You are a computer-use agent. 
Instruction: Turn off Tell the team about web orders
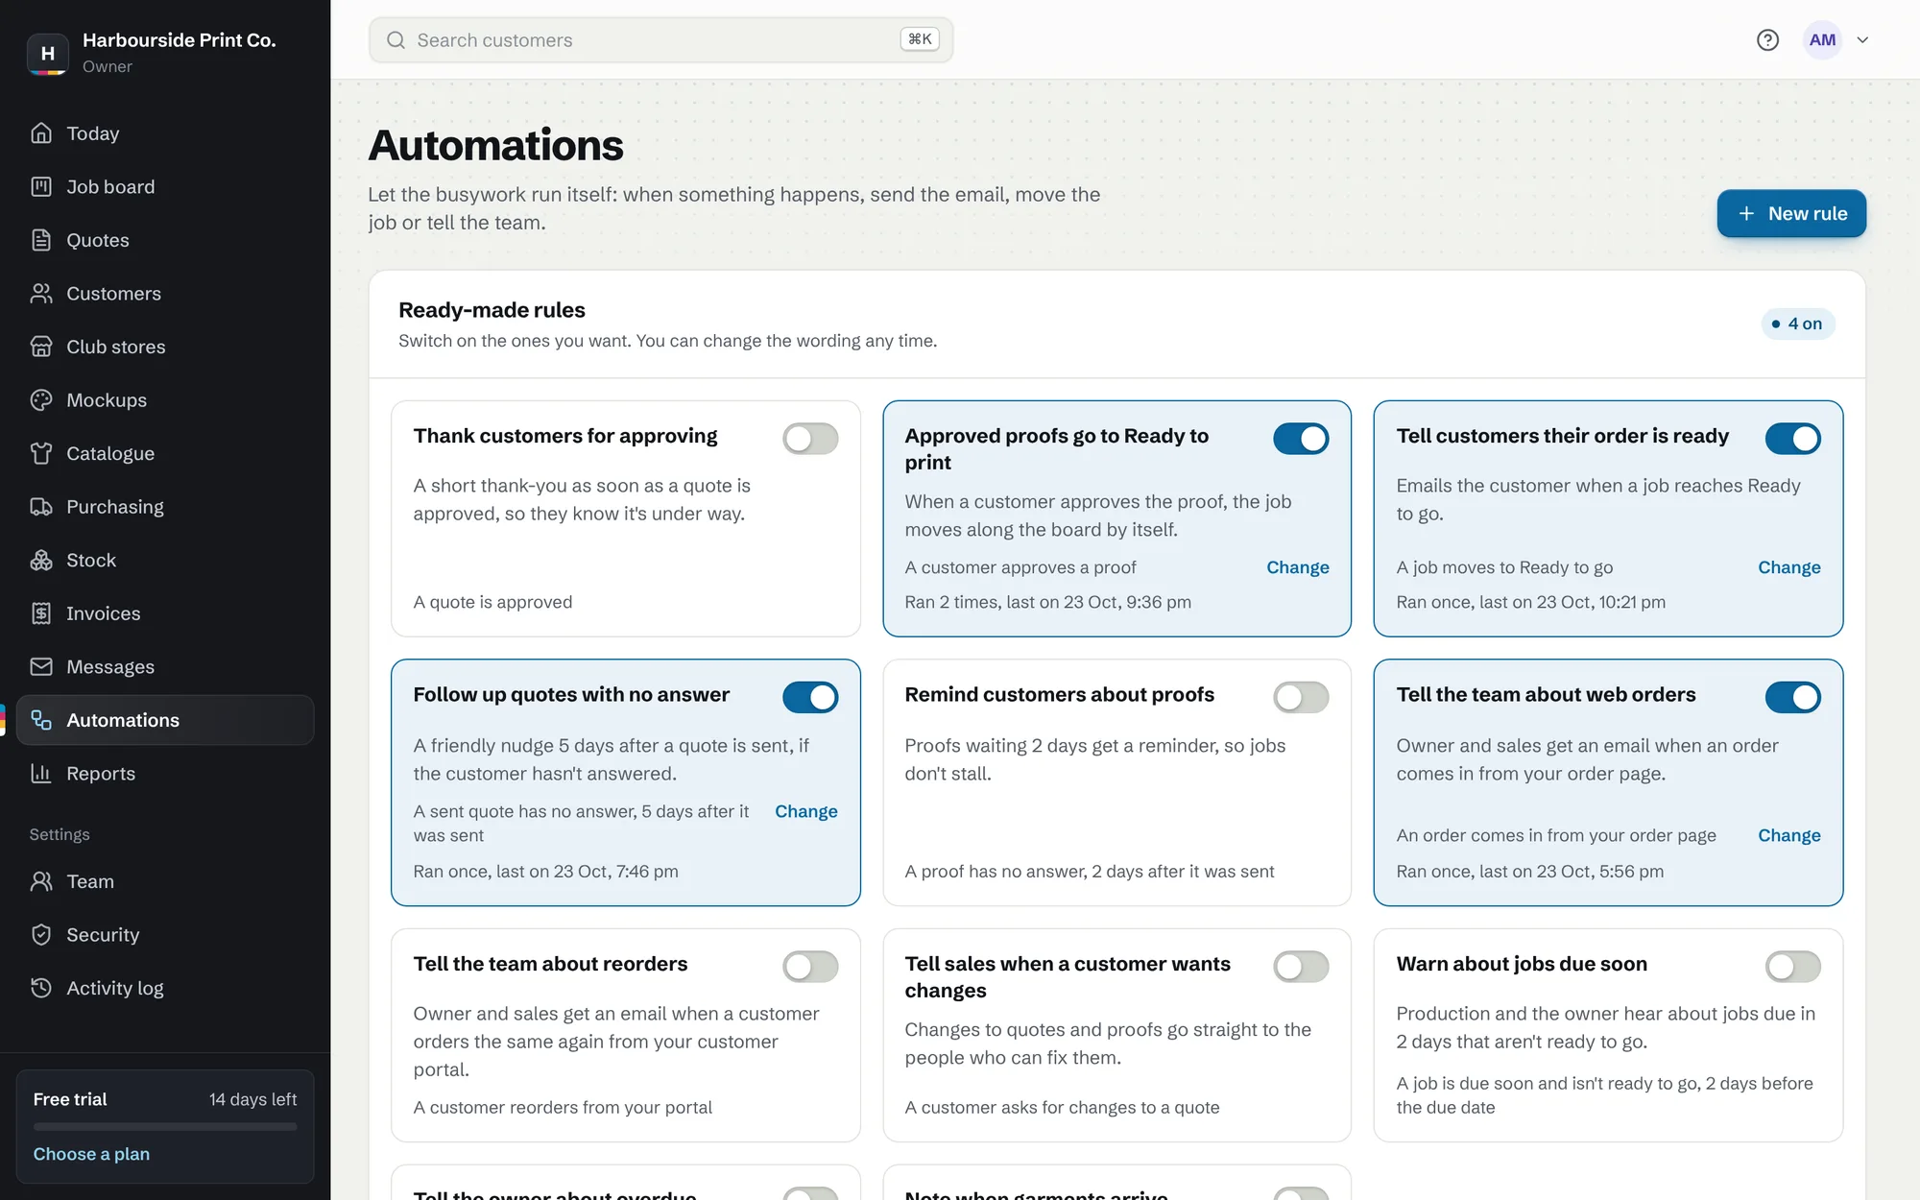click(x=1792, y=698)
